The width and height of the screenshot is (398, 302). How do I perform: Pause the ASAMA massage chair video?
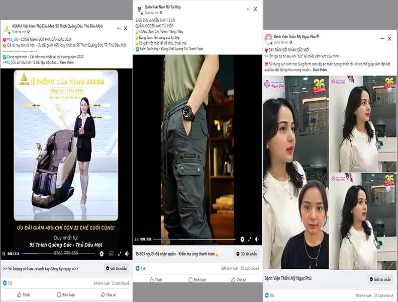point(4,254)
